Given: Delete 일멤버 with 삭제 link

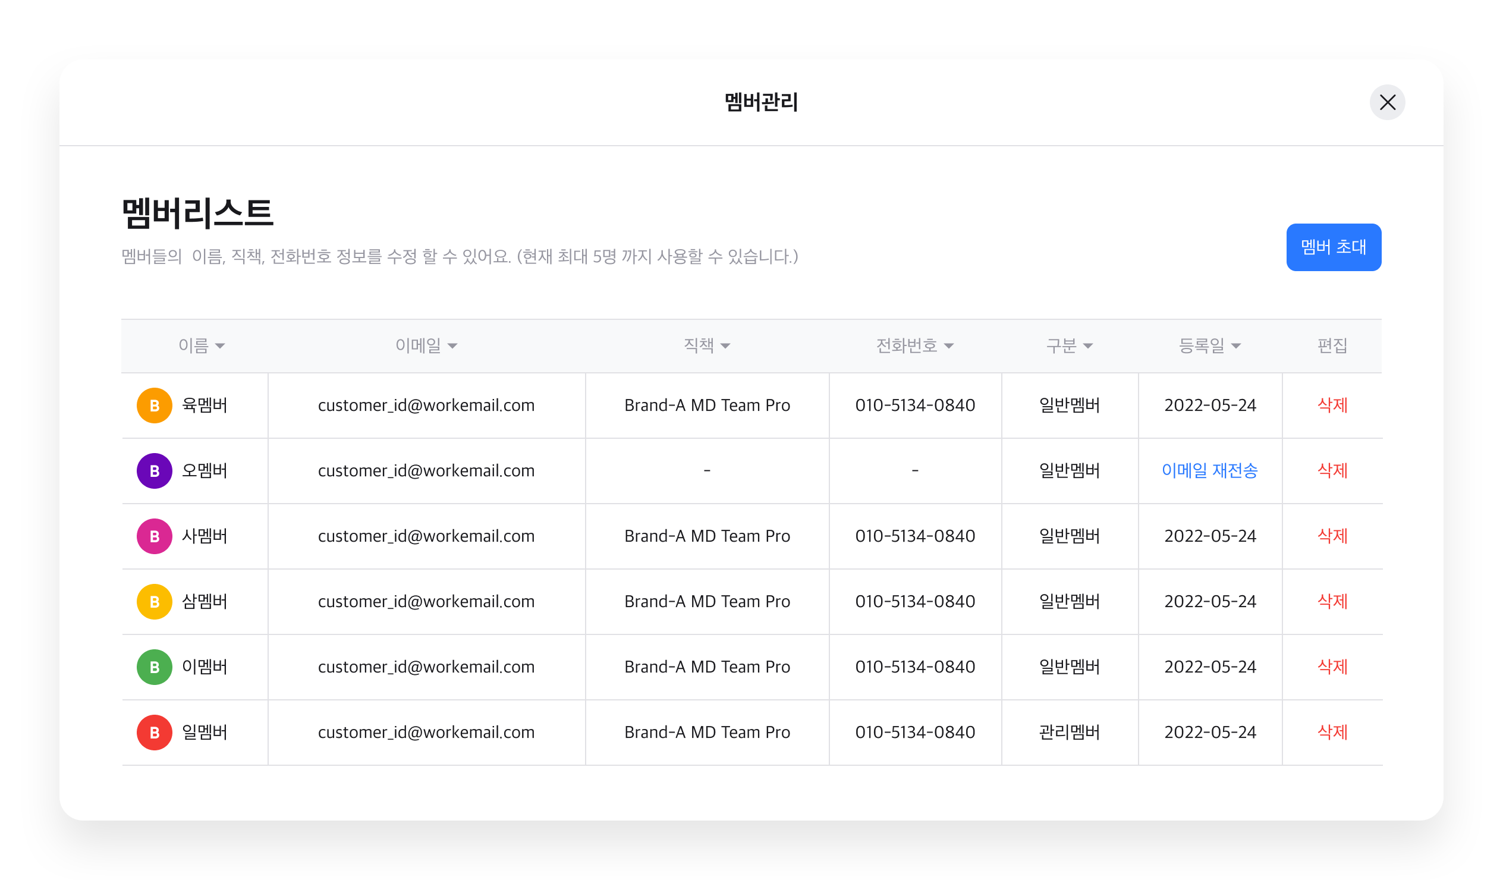Looking at the screenshot, I should pos(1332,731).
